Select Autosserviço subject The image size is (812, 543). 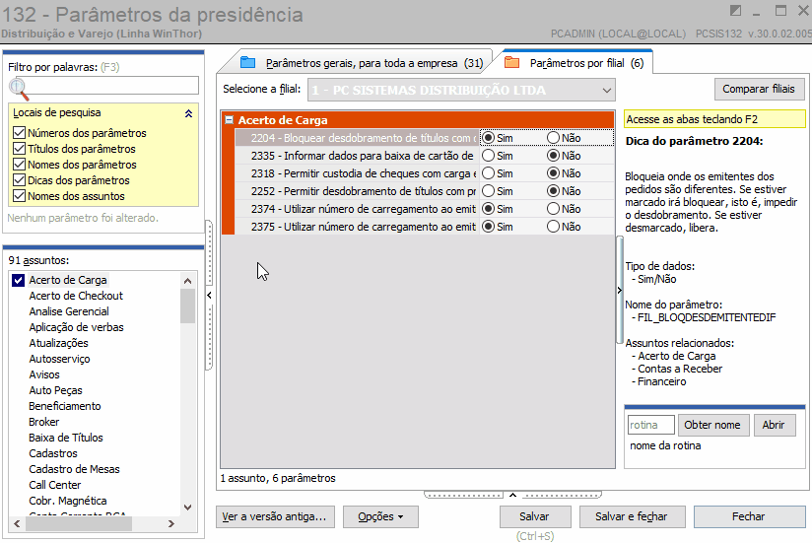[59, 359]
